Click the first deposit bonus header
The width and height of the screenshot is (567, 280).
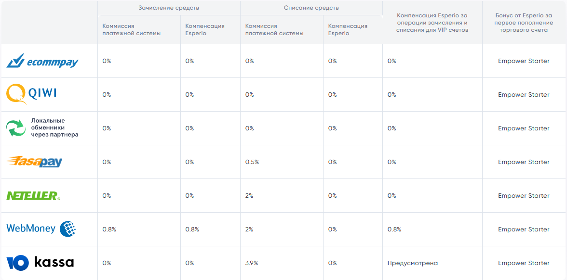point(524,23)
